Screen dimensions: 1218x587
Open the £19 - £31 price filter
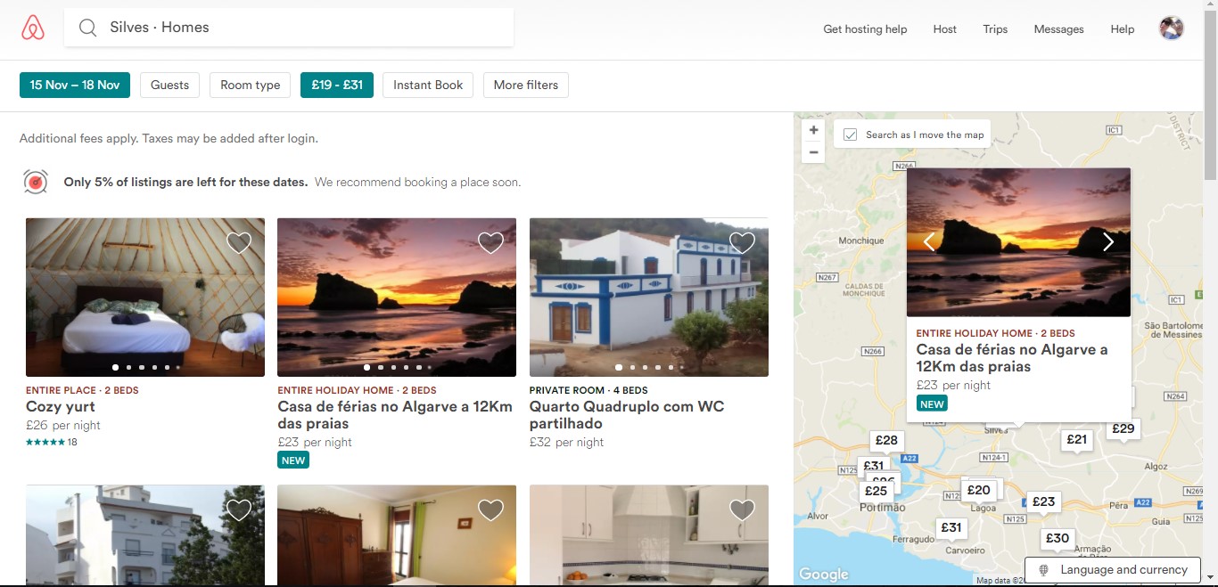pyautogui.click(x=336, y=86)
